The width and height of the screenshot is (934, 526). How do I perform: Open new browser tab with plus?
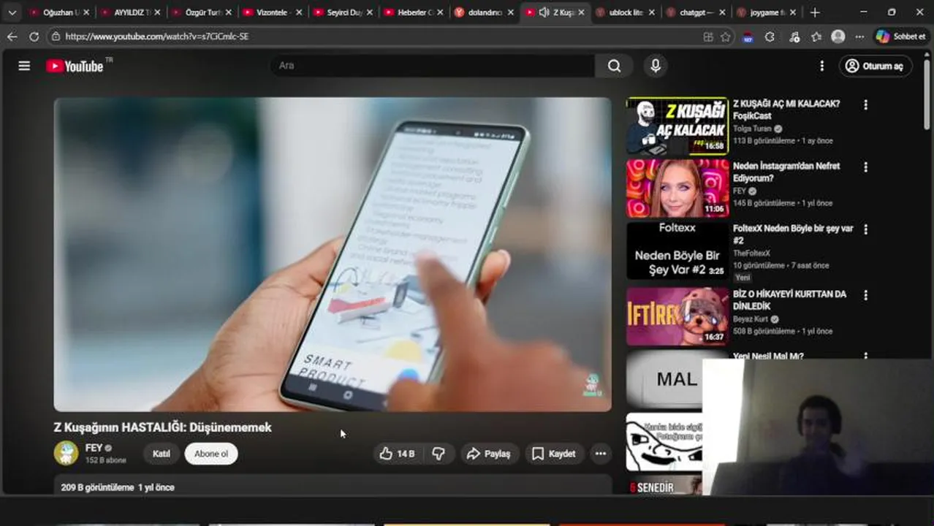pos(815,12)
